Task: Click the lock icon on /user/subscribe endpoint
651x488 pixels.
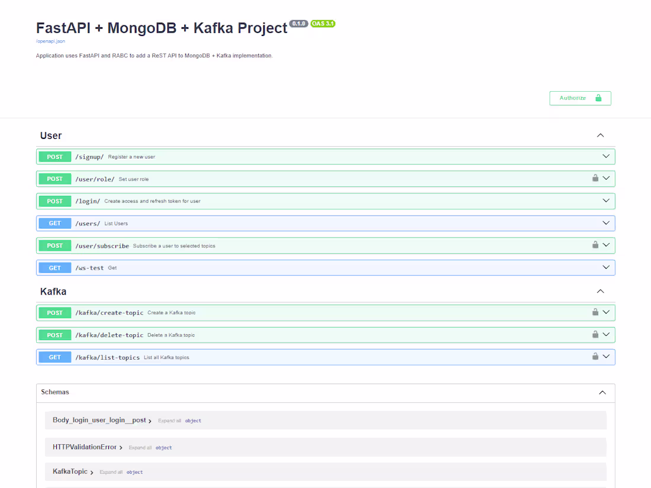Action: click(595, 245)
